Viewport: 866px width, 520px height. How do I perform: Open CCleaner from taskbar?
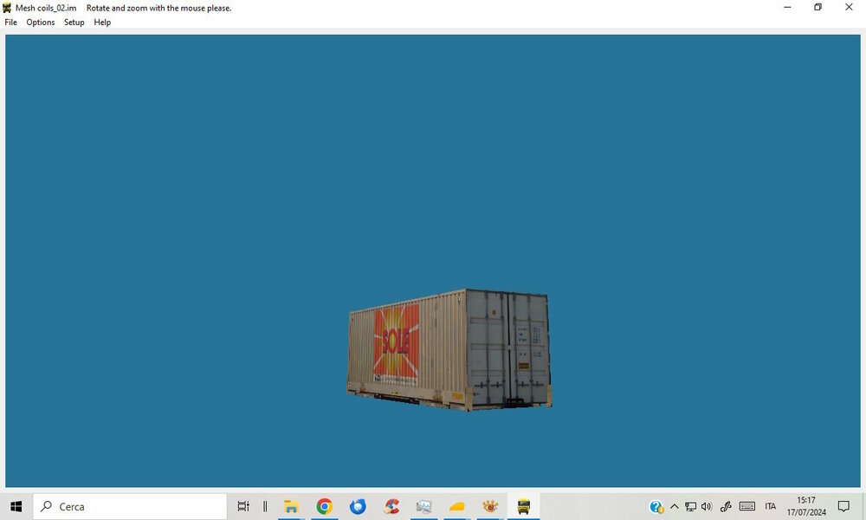click(391, 506)
